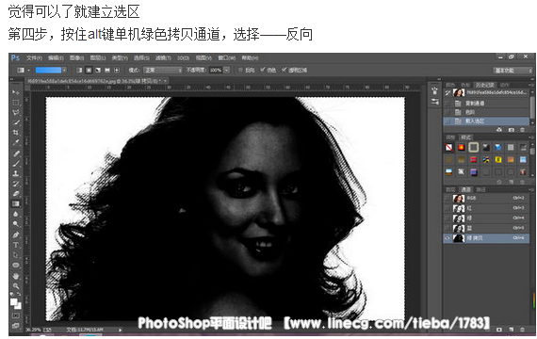Open the Select menu
The width and height of the screenshot is (537, 339).
coord(141,57)
